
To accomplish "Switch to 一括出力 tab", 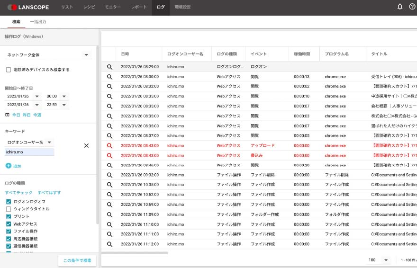I will click(x=38, y=22).
